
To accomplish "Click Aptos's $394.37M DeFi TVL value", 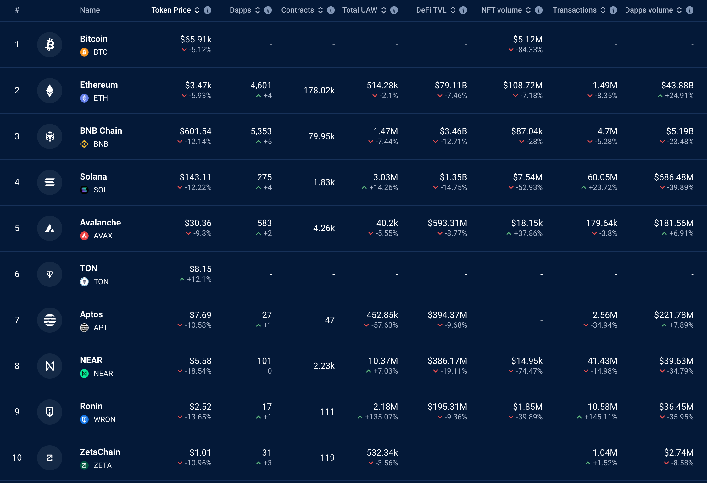I will pyautogui.click(x=447, y=315).
